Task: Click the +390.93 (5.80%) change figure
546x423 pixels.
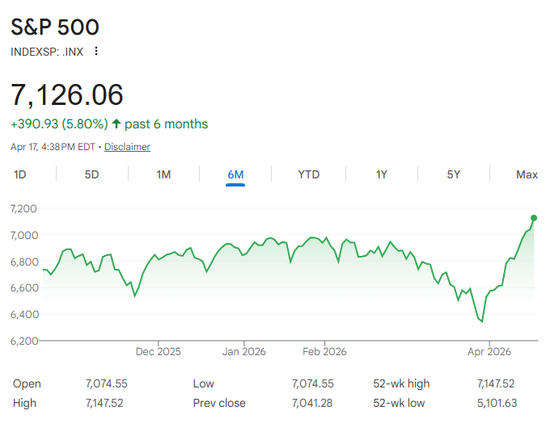Action: 59,124
